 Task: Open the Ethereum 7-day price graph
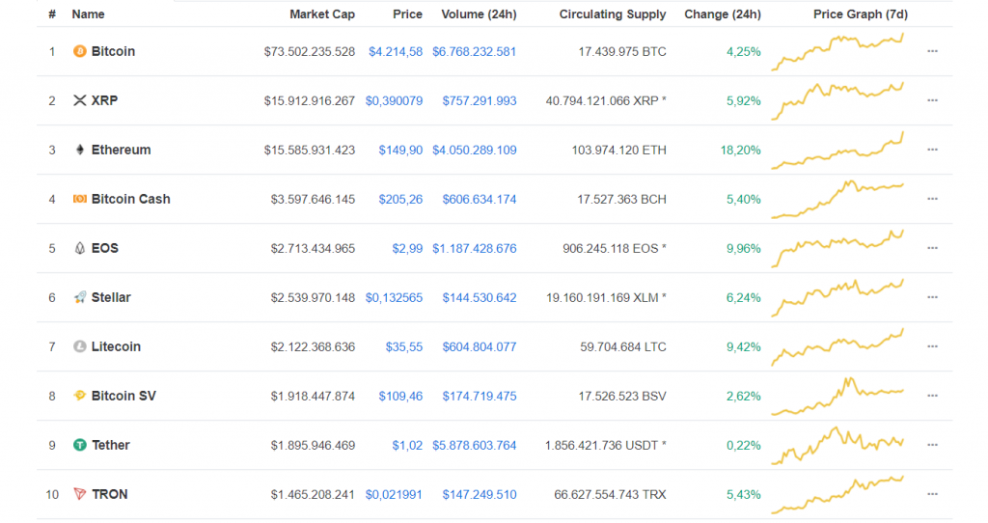(x=838, y=150)
